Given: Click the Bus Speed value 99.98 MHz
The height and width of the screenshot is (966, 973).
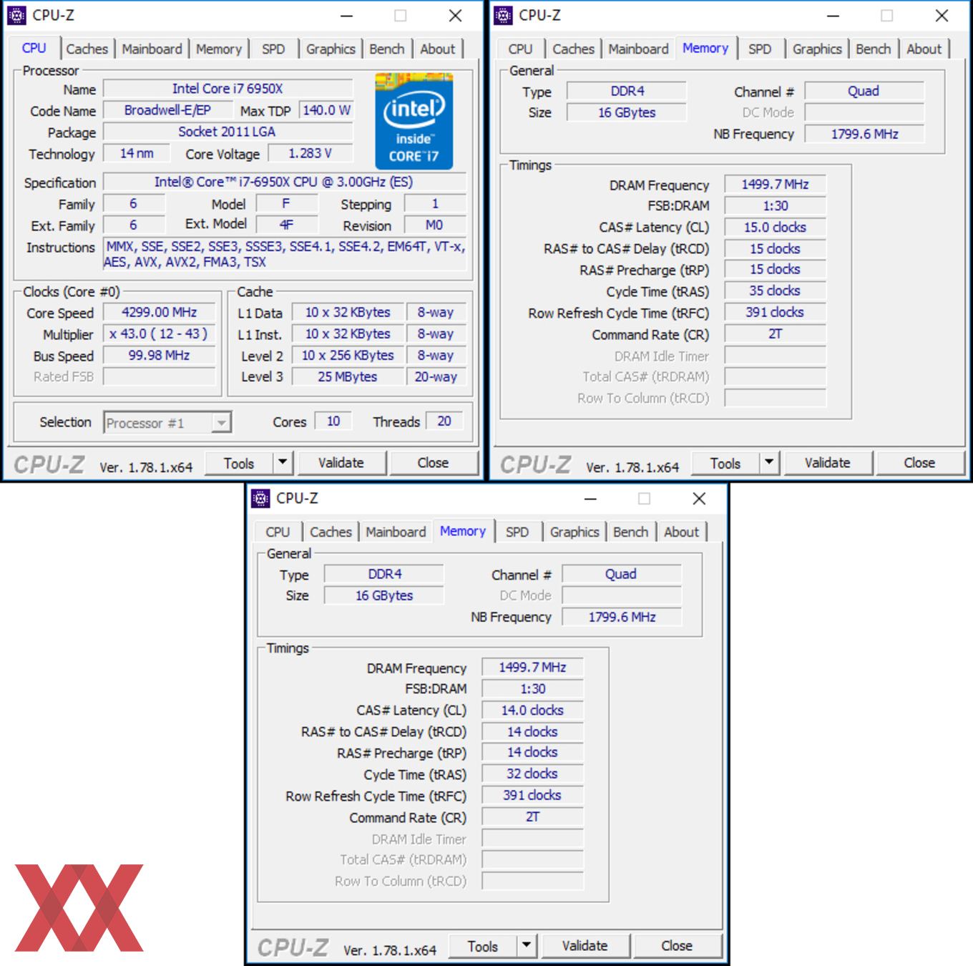Looking at the screenshot, I should [160, 355].
